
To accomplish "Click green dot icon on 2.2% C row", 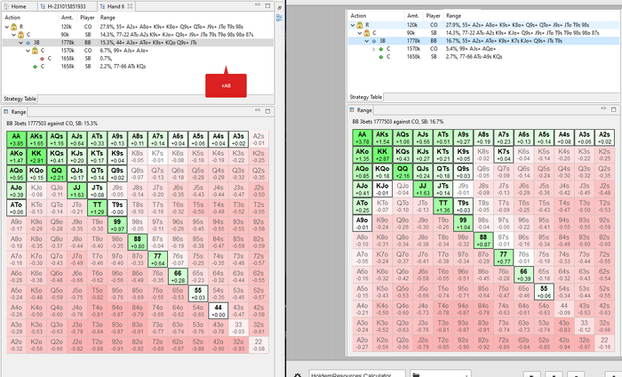I will (x=35, y=67).
